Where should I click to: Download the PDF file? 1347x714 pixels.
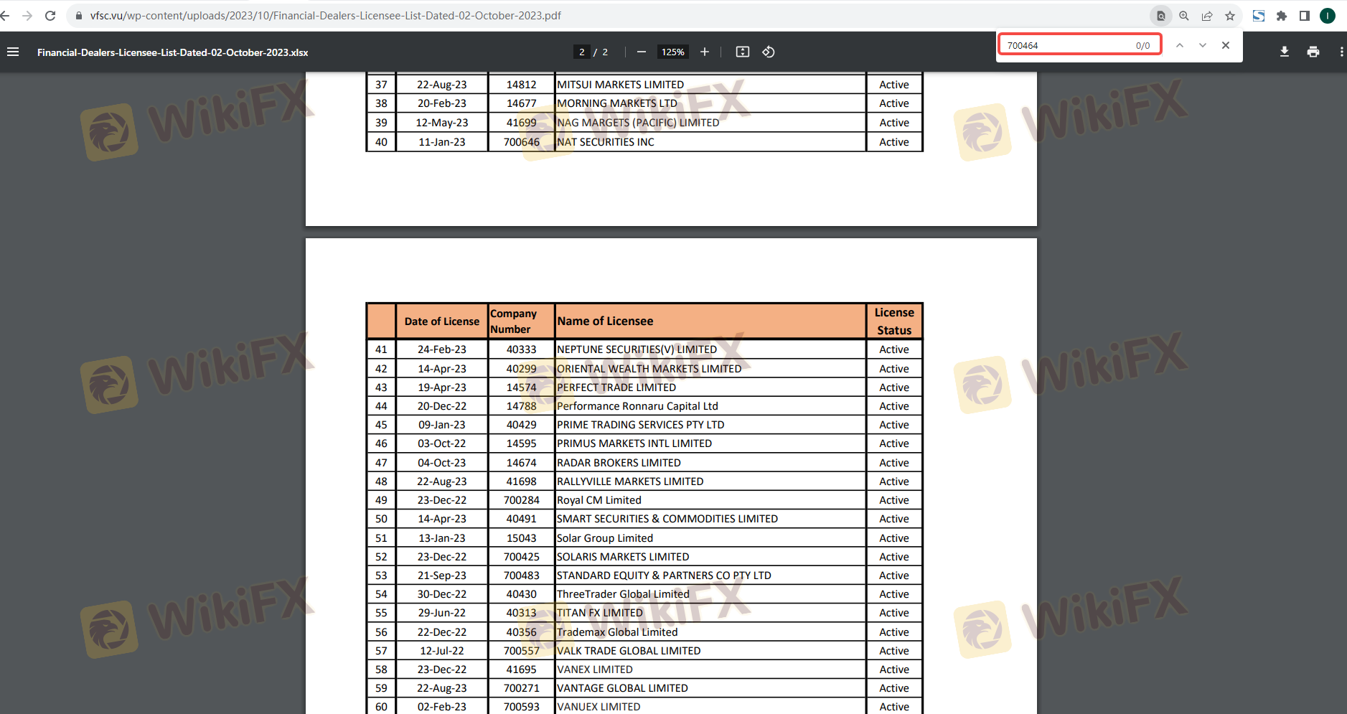coord(1285,52)
